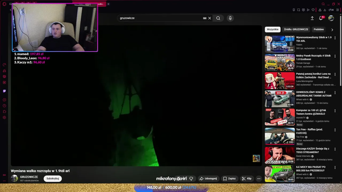This screenshot has width=342, height=192.
Task: Open the player icon in Opera sidebar
Action: point(4,100)
